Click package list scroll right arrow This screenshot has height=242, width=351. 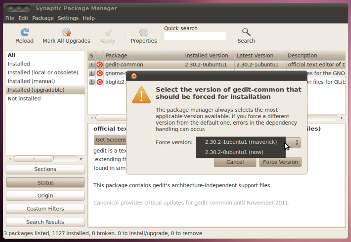point(342,118)
